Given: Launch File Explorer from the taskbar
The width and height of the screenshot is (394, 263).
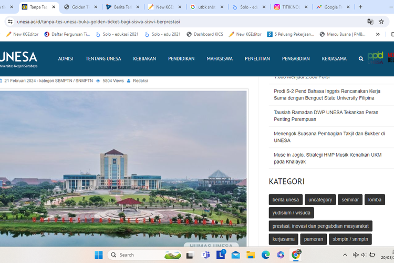Looking at the screenshot, I should (x=251, y=255).
